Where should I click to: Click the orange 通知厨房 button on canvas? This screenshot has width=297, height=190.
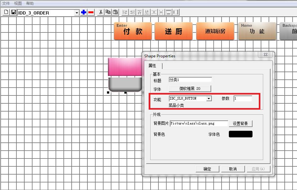click(215, 31)
